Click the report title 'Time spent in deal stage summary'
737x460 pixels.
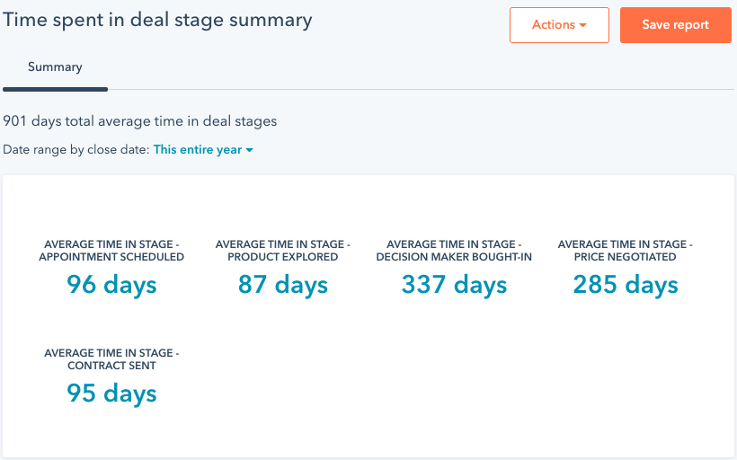(x=157, y=20)
